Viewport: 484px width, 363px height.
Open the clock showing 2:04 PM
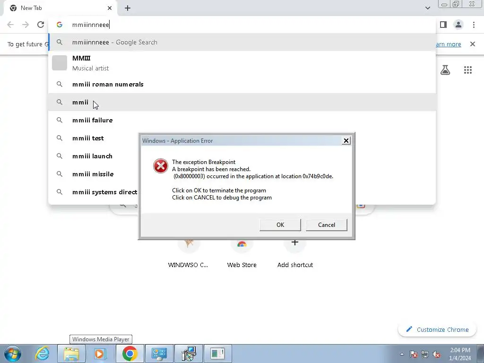tap(460, 354)
